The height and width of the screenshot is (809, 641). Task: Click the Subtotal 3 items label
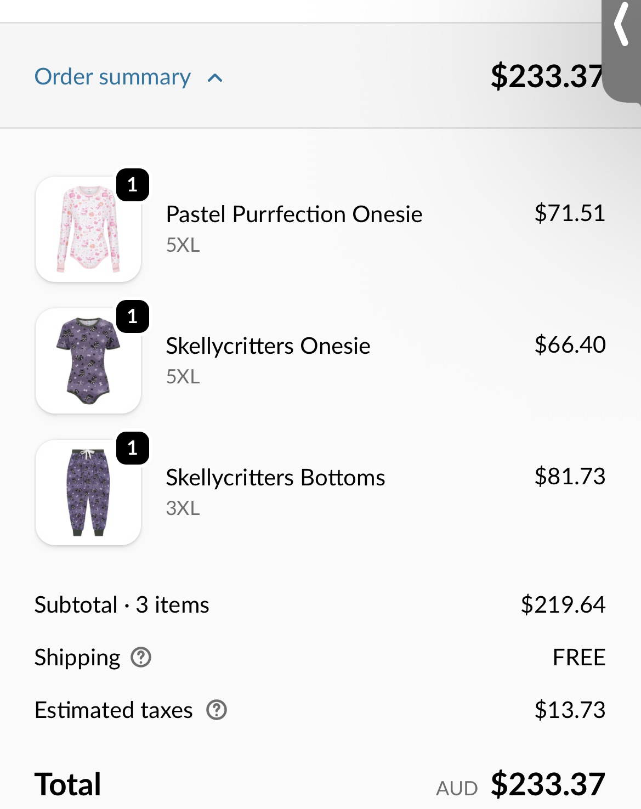[122, 604]
